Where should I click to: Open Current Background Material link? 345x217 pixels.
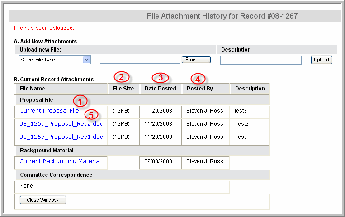(x=60, y=161)
